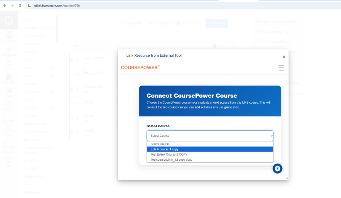The image size is (341, 198).
Task: Open the Grades course navigation link
Action: pos(29,52)
